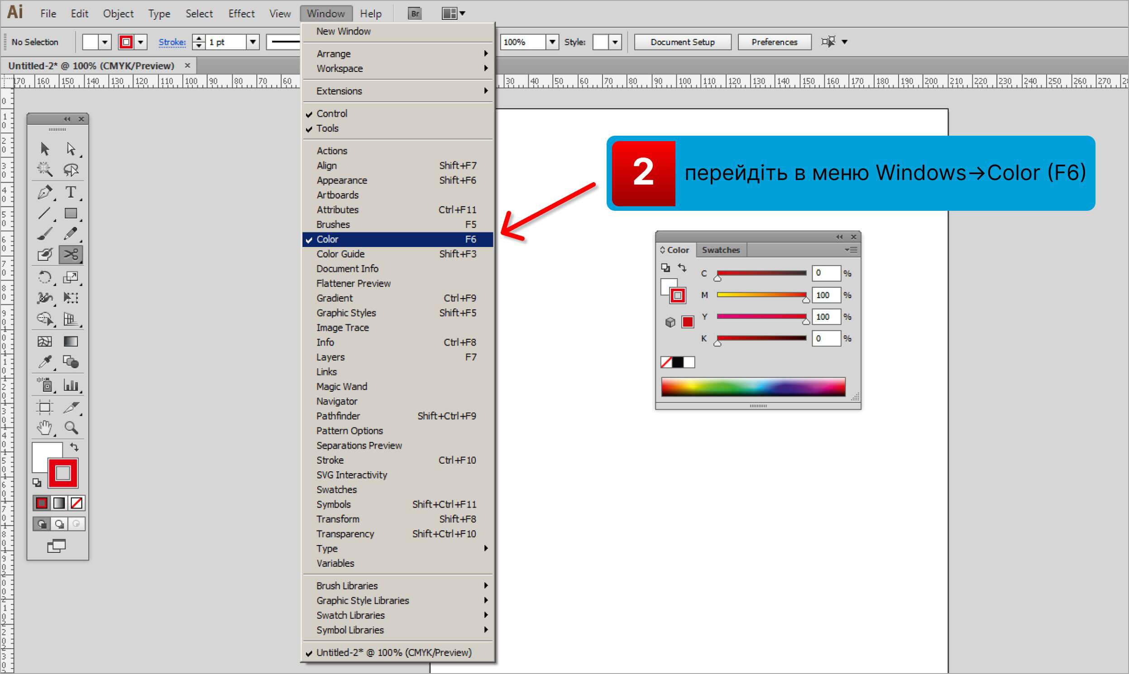Select the Scissors tool
The height and width of the screenshot is (674, 1129).
(71, 254)
